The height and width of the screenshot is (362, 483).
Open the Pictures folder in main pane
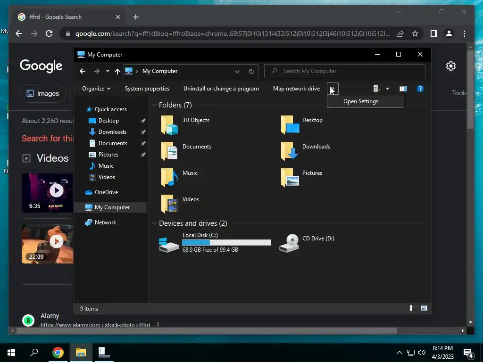[x=301, y=177]
